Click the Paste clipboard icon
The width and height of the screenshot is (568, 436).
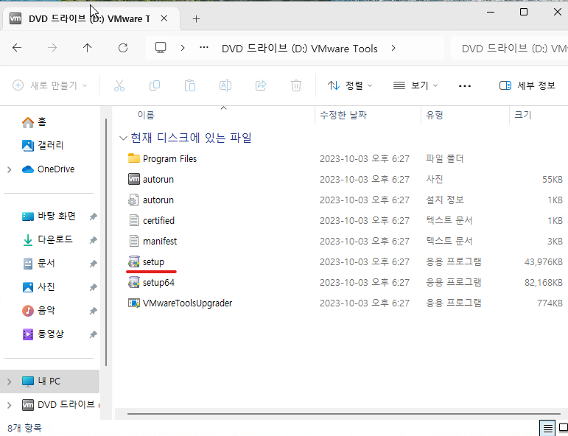(x=190, y=85)
